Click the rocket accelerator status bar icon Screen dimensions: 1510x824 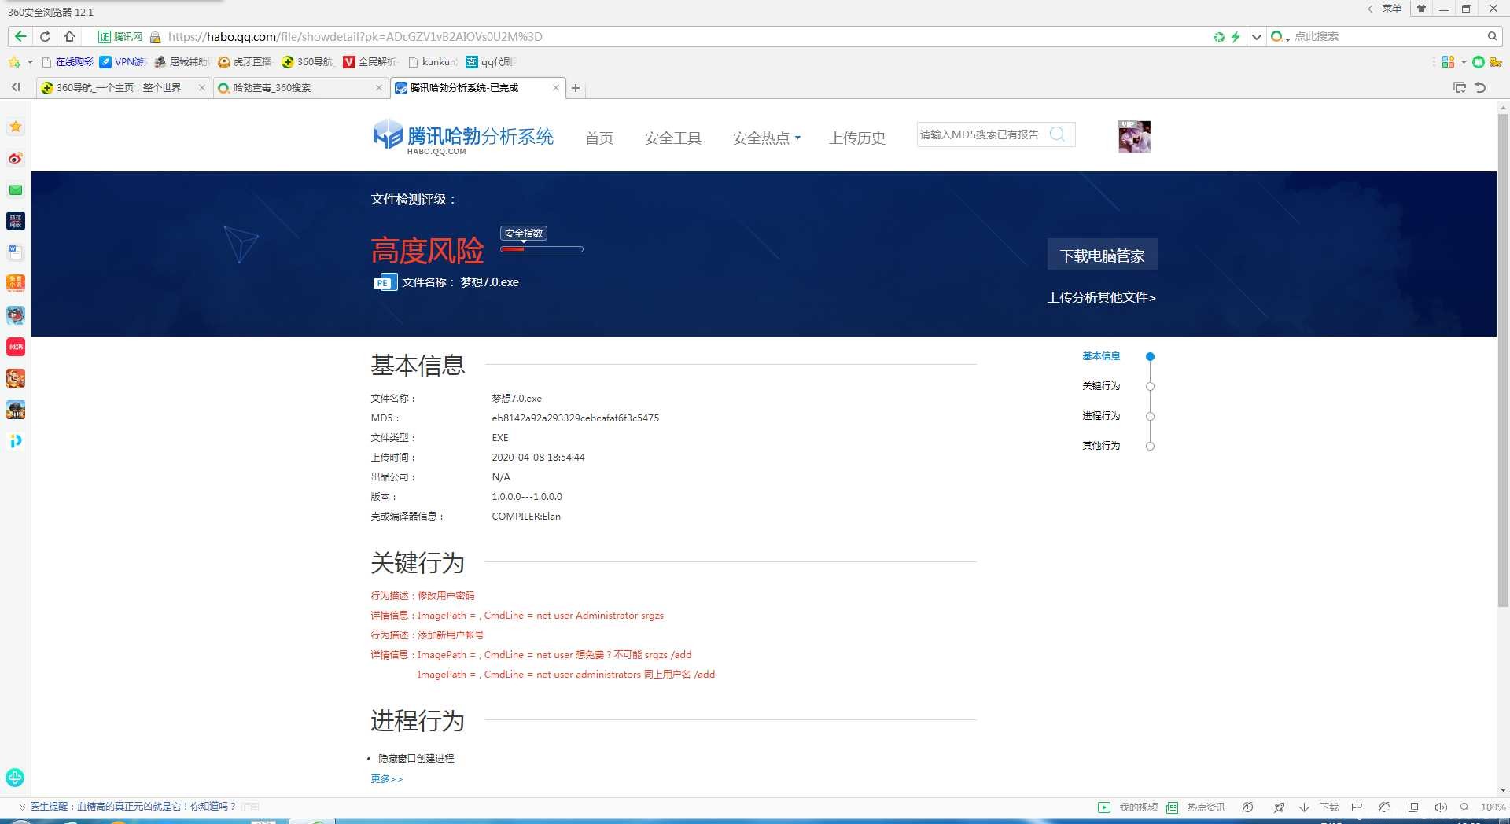coord(1279,807)
